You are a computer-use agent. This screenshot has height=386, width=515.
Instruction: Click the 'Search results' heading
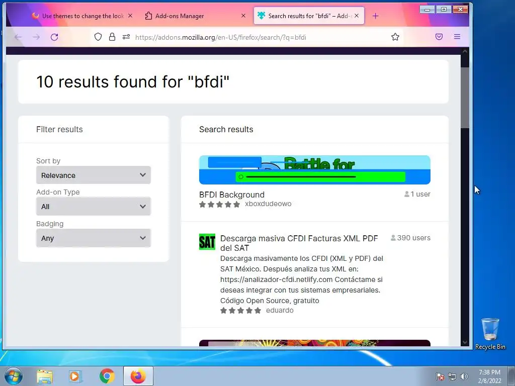coord(226,129)
